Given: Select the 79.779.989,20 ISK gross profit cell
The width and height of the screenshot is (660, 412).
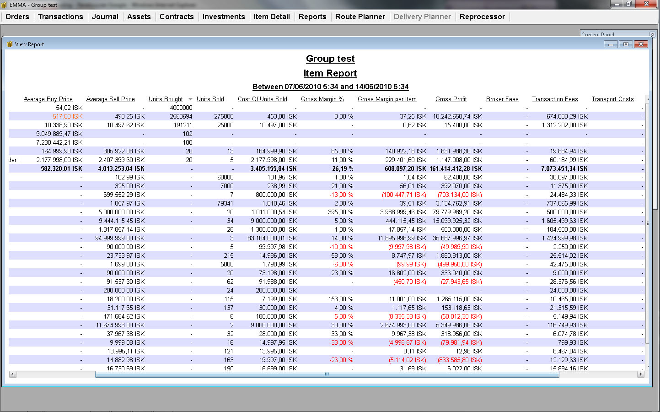Looking at the screenshot, I should (x=457, y=212).
